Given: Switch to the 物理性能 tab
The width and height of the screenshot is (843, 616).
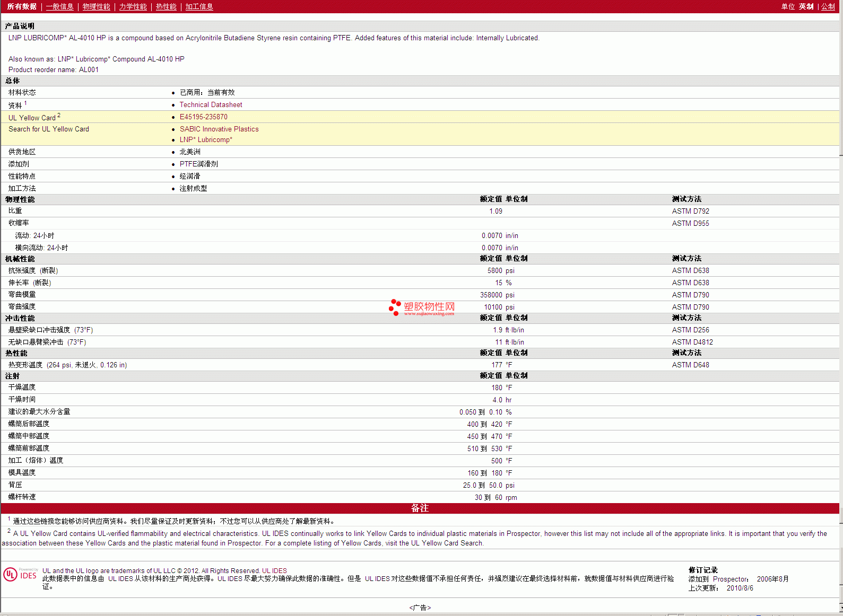Looking at the screenshot, I should (x=96, y=6).
